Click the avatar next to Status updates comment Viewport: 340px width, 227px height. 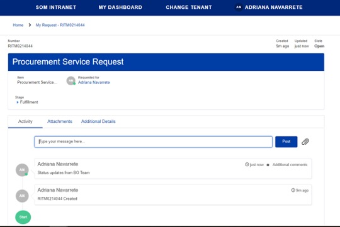(x=22, y=170)
